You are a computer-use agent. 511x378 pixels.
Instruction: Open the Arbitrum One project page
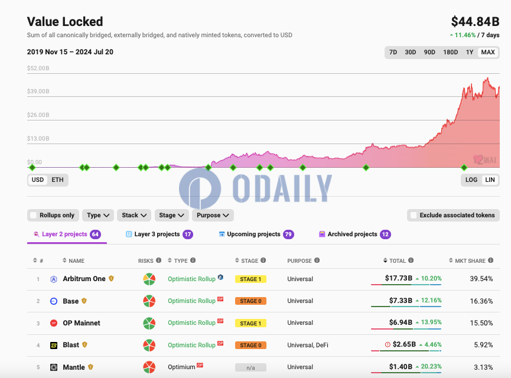[84, 279]
